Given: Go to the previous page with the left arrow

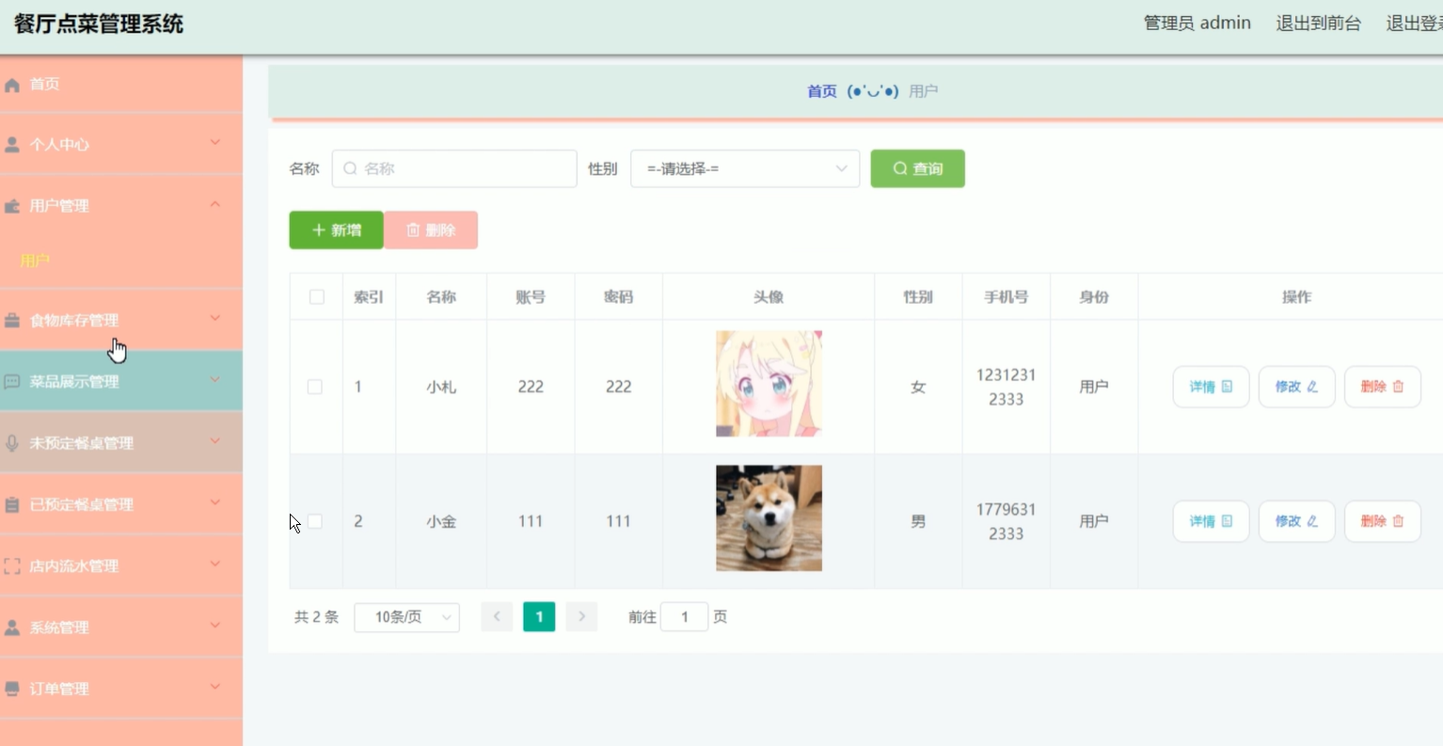Looking at the screenshot, I should coord(497,617).
